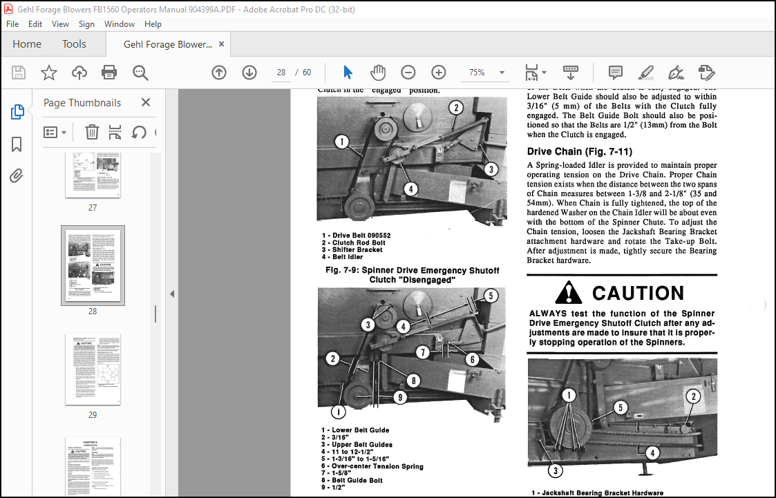Click total page count '60' text
776x498 pixels.
pyautogui.click(x=307, y=73)
